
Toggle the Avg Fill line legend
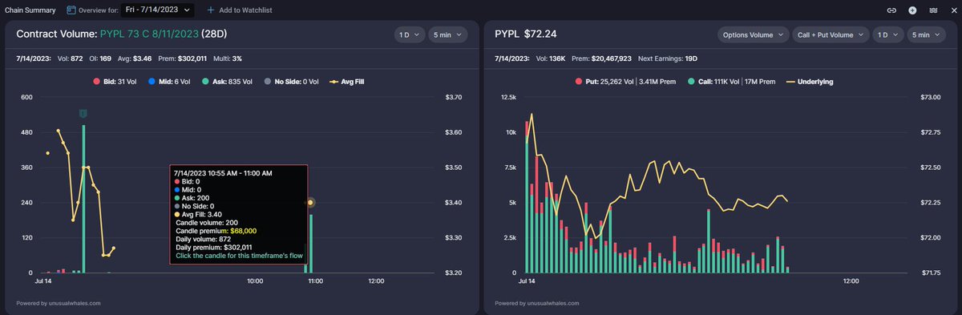click(x=346, y=81)
